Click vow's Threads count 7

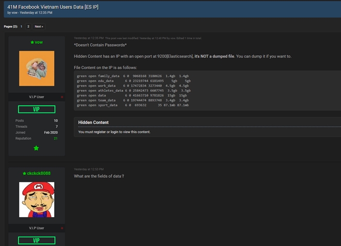(x=56, y=126)
